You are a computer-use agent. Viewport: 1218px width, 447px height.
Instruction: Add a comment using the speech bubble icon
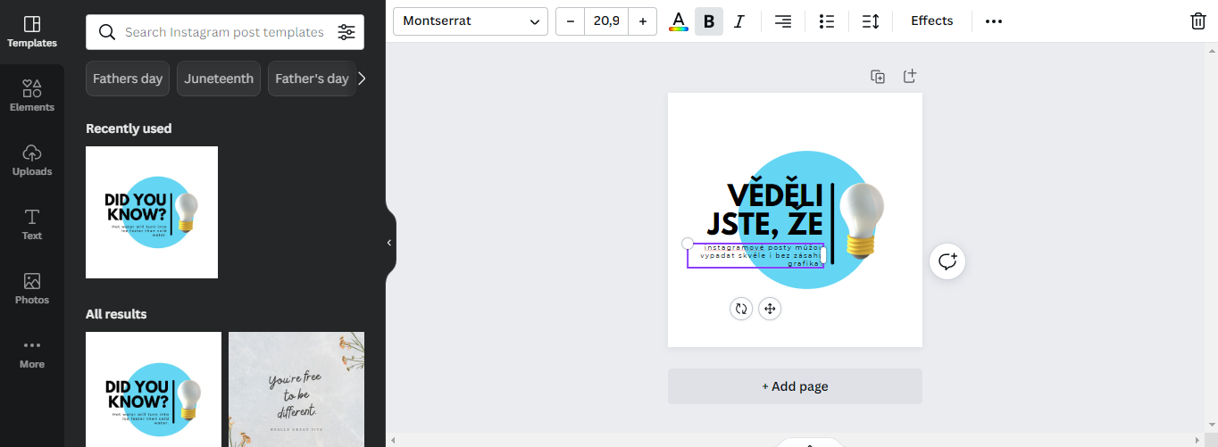947,261
